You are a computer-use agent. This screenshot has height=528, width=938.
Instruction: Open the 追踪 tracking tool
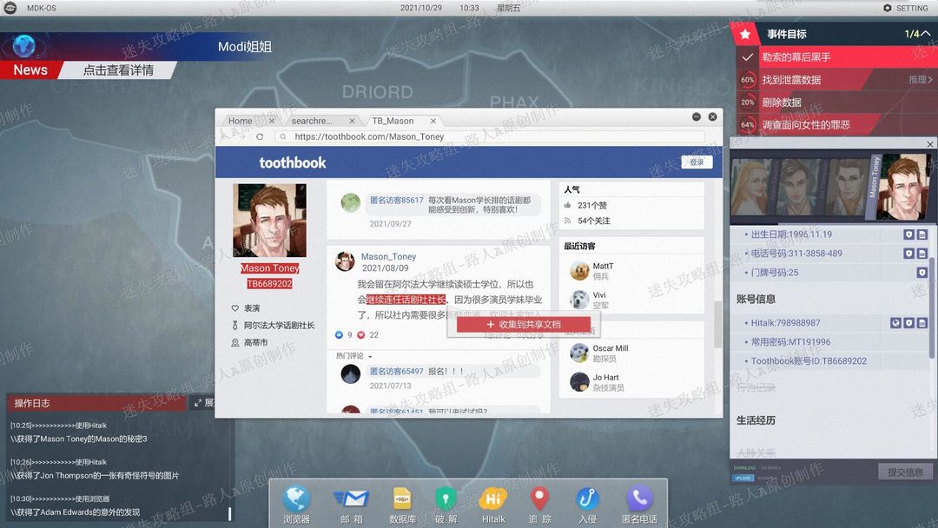539,505
